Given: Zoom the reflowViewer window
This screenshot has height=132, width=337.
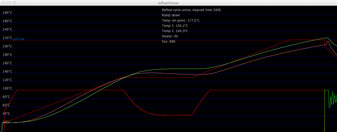Looking at the screenshot, I should coord(14,3).
